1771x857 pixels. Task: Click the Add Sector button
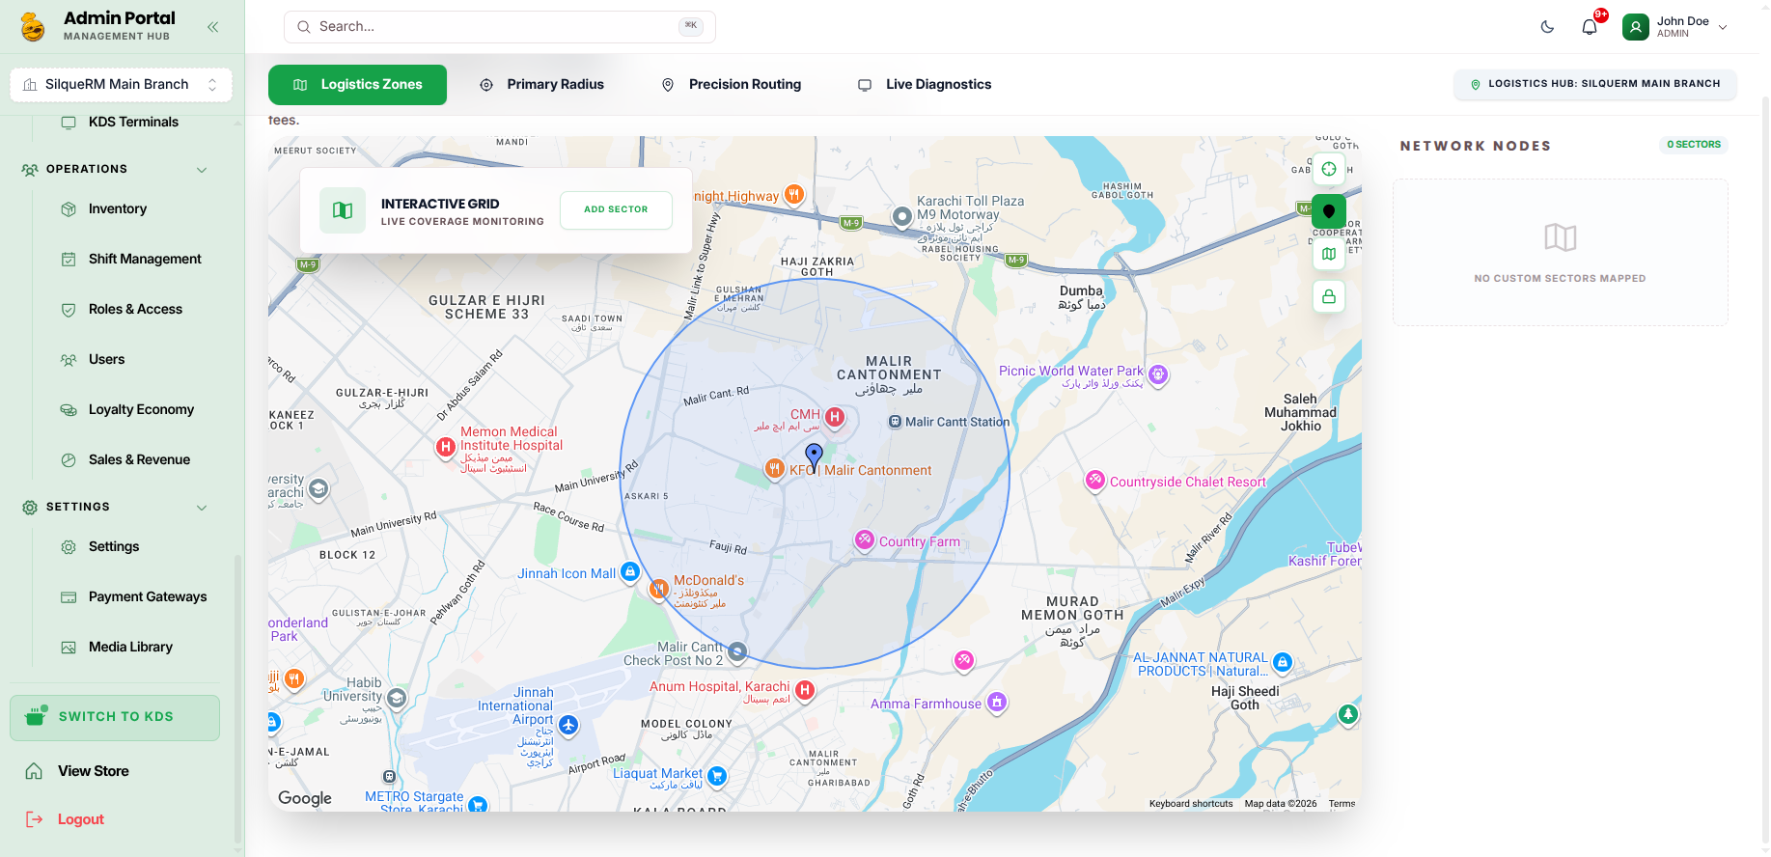click(616, 209)
